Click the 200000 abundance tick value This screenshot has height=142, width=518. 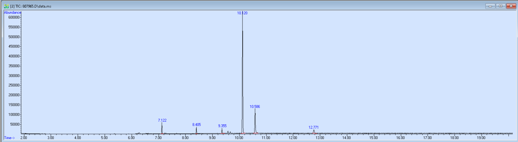14,95
